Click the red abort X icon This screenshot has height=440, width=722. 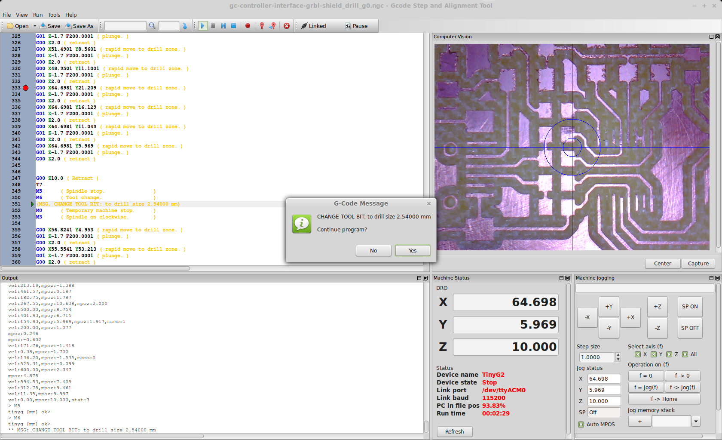tap(287, 26)
